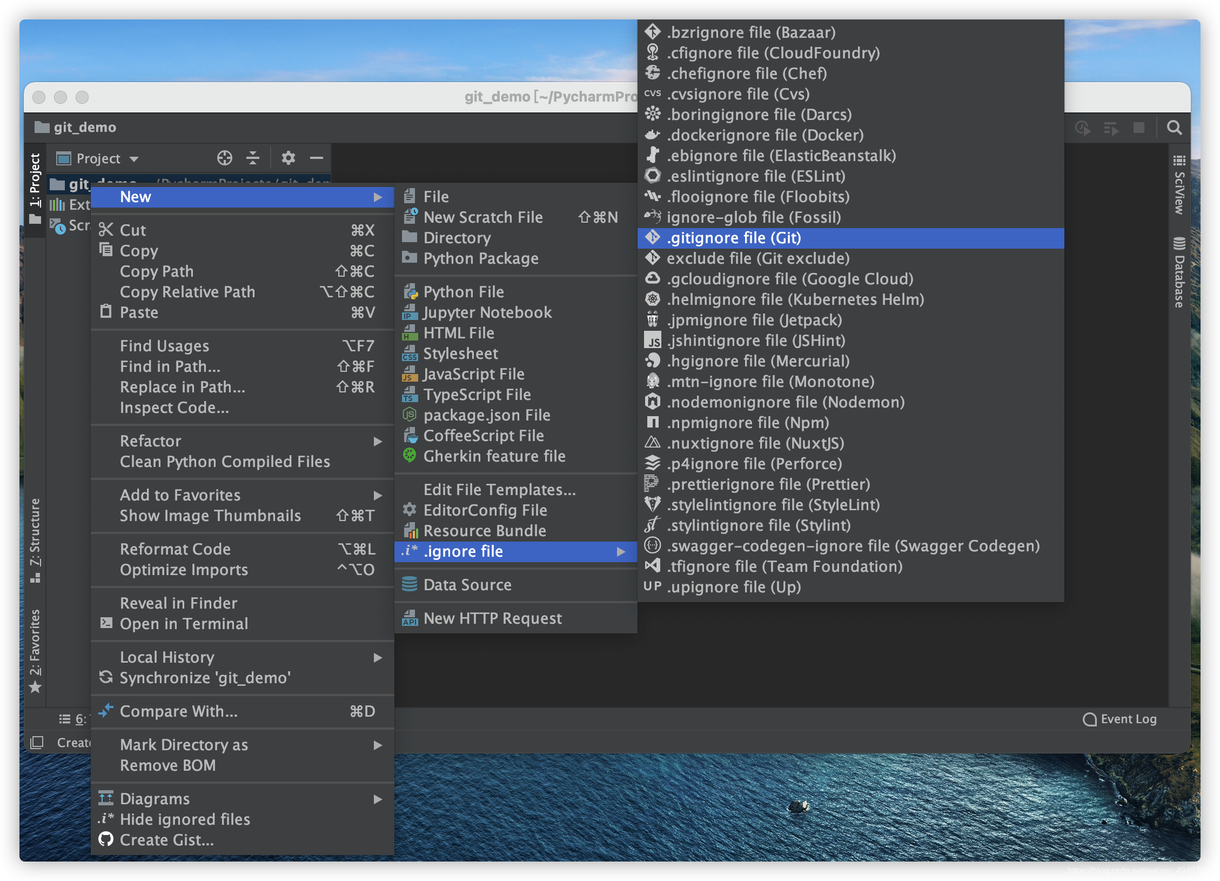Click git_demo breadcrumb in navigation bar
Screen dimensions: 1220x881
pyautogui.click(x=76, y=128)
